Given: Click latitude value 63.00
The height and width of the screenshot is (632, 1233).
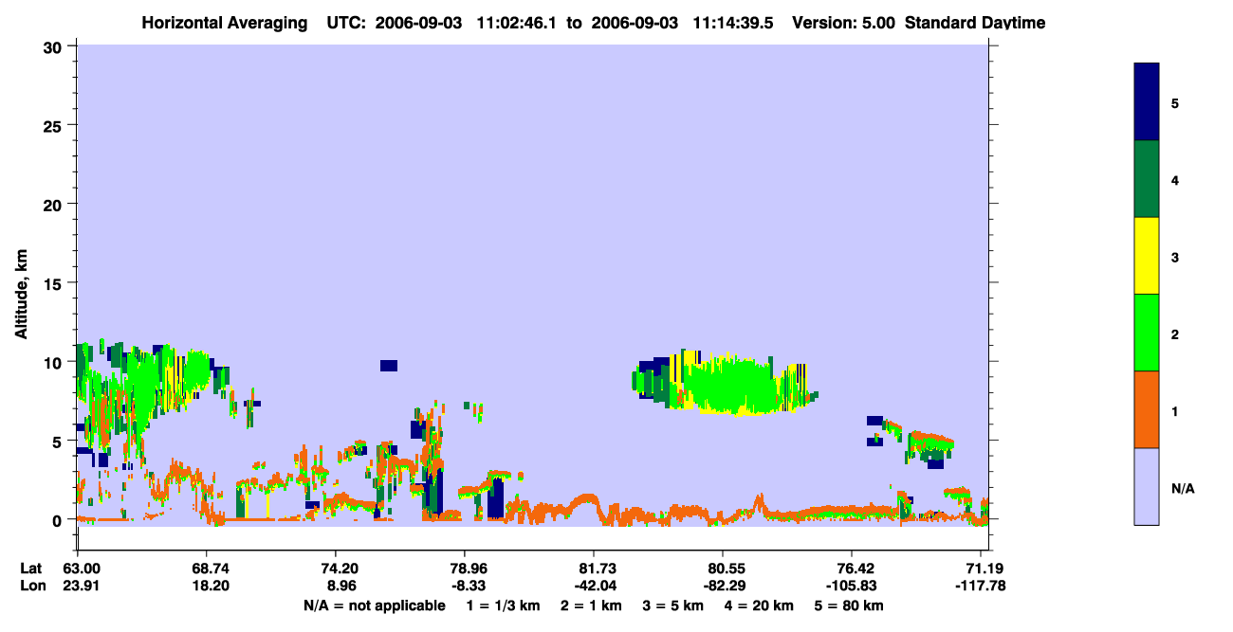Looking at the screenshot, I should pyautogui.click(x=82, y=569).
